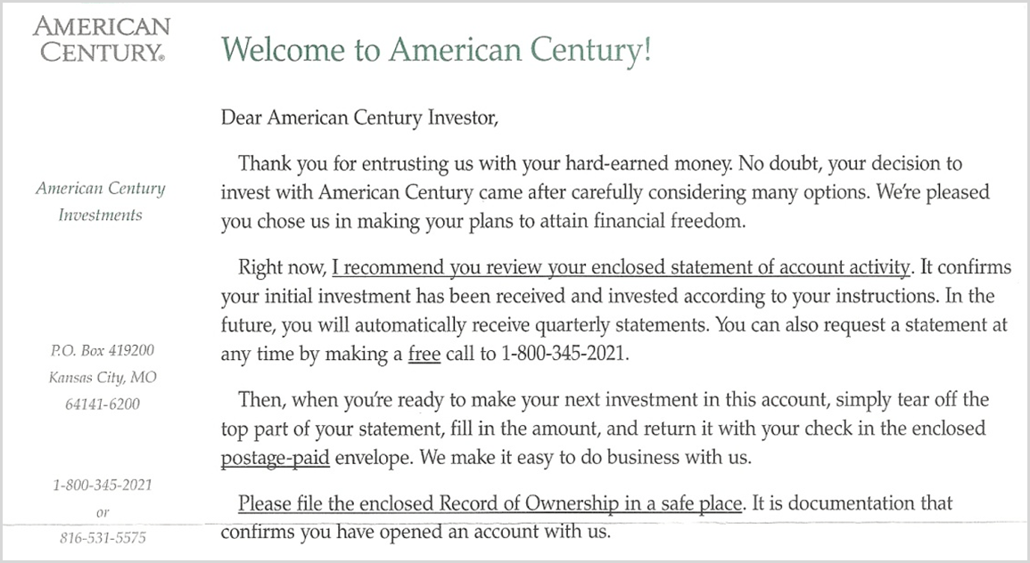The width and height of the screenshot is (1030, 563).
Task: Click the italic 'American Century Investments' sidebar text
Action: [x=101, y=201]
